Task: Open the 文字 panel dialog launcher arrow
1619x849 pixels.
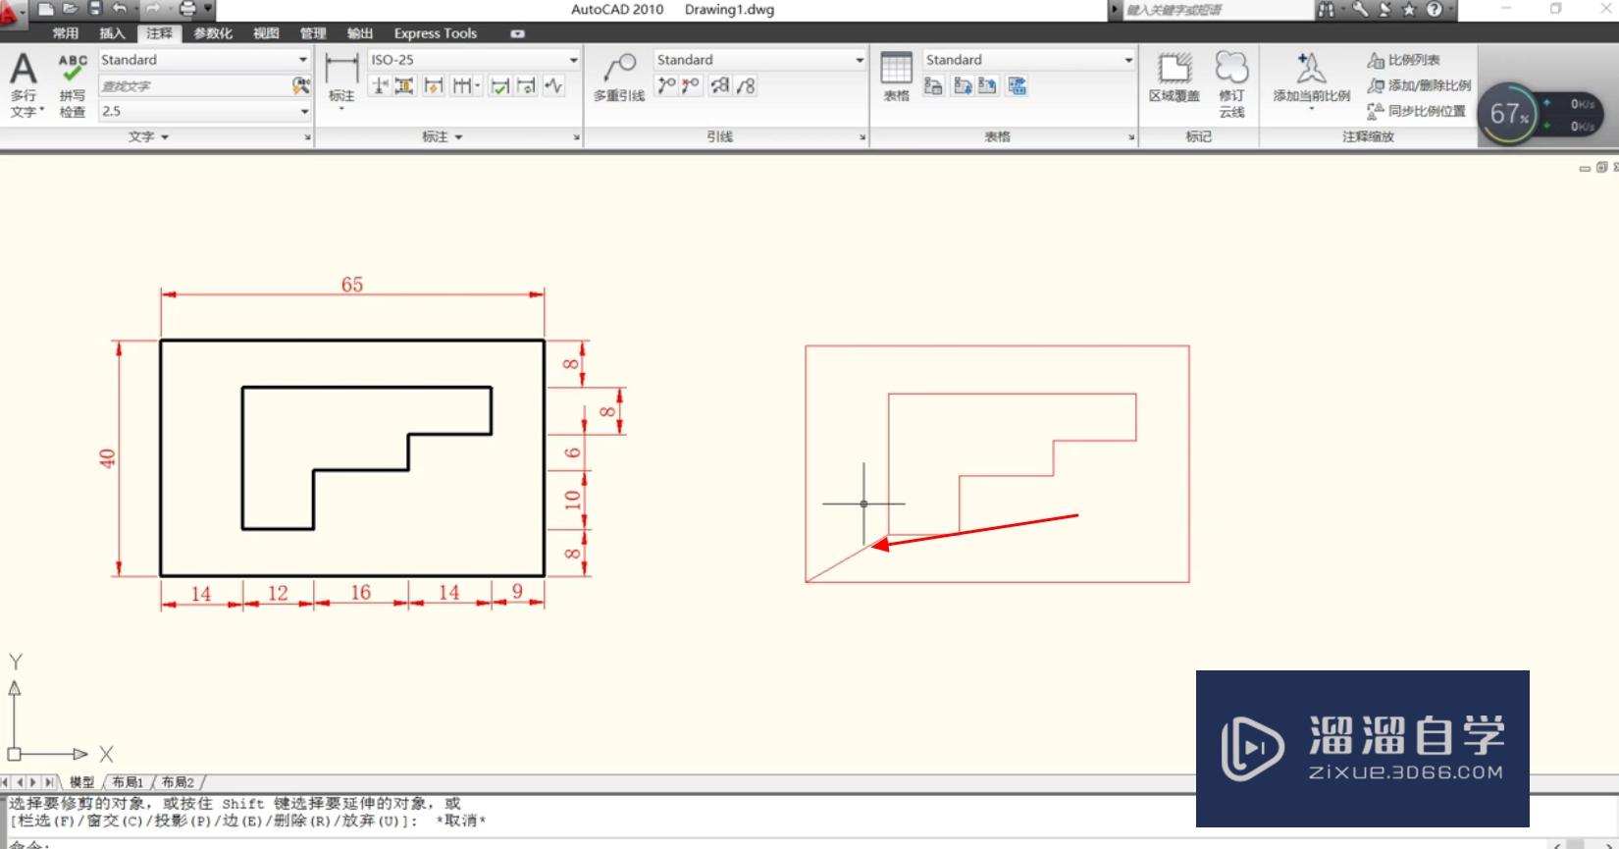Action: click(307, 137)
